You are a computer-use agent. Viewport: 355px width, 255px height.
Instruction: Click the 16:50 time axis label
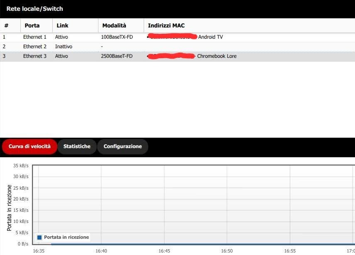pos(227,251)
